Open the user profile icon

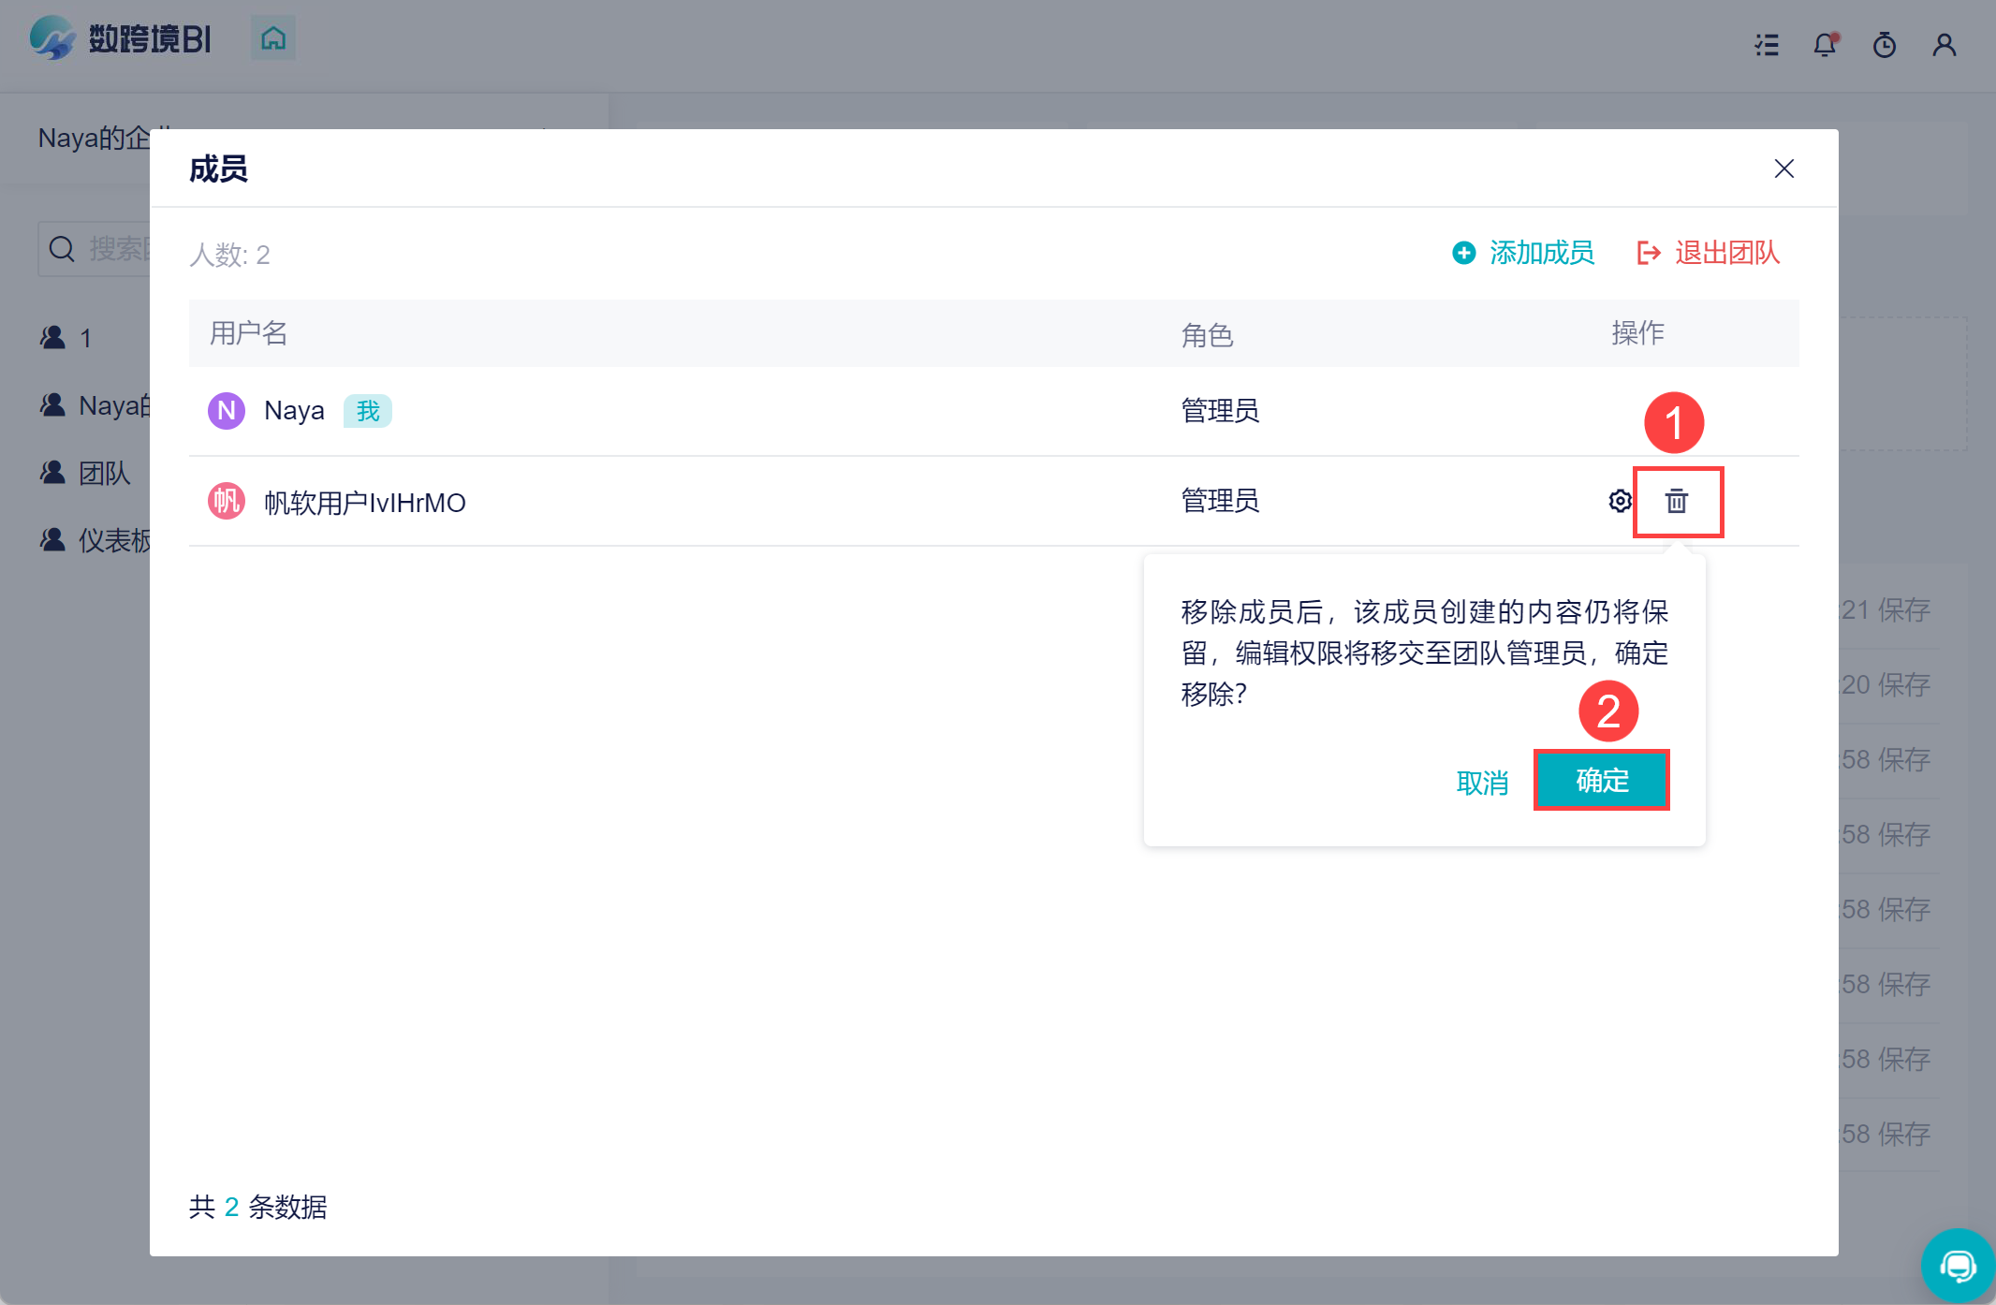pos(1945,44)
